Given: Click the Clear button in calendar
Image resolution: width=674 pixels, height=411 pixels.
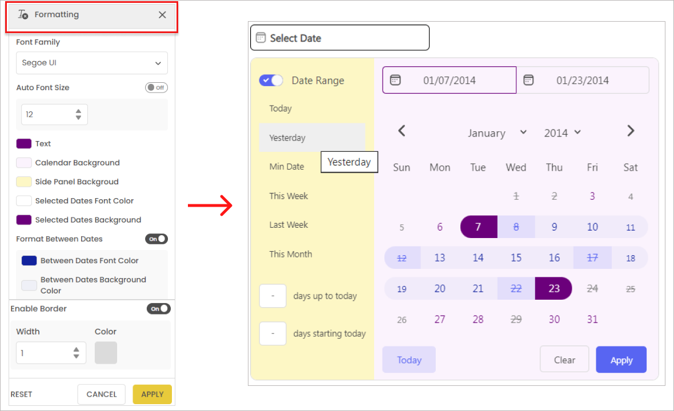Looking at the screenshot, I should tap(564, 360).
